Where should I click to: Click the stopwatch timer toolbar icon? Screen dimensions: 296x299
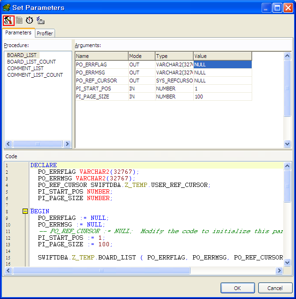[x=29, y=20]
